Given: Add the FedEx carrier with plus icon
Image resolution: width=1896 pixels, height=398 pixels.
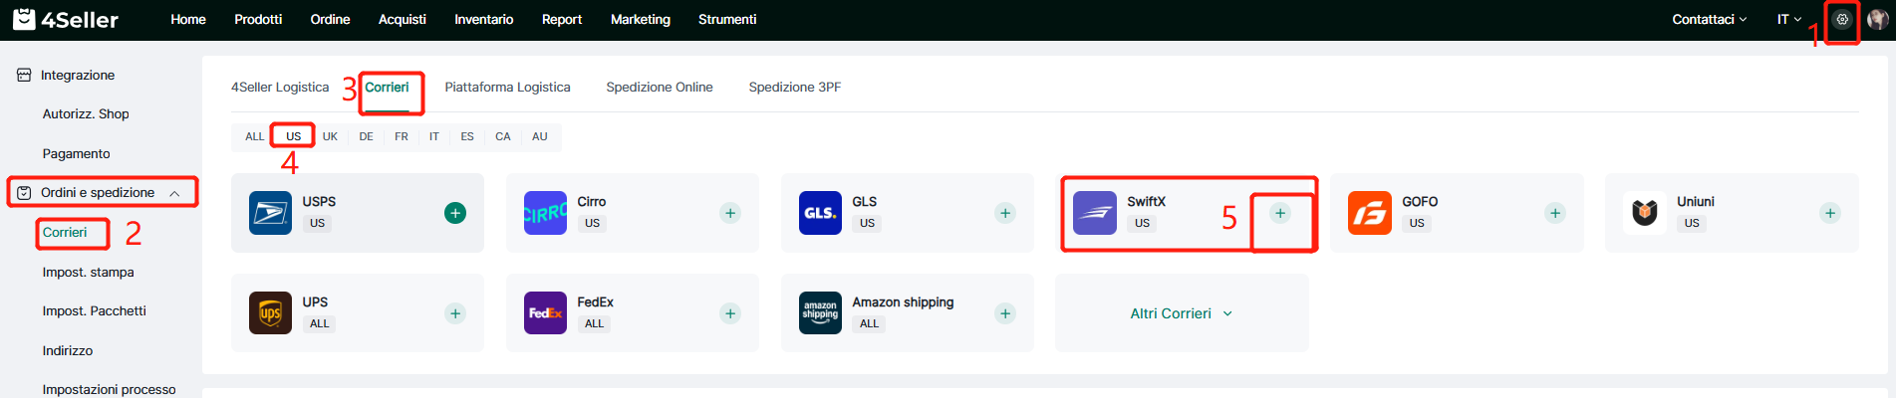Looking at the screenshot, I should (730, 313).
